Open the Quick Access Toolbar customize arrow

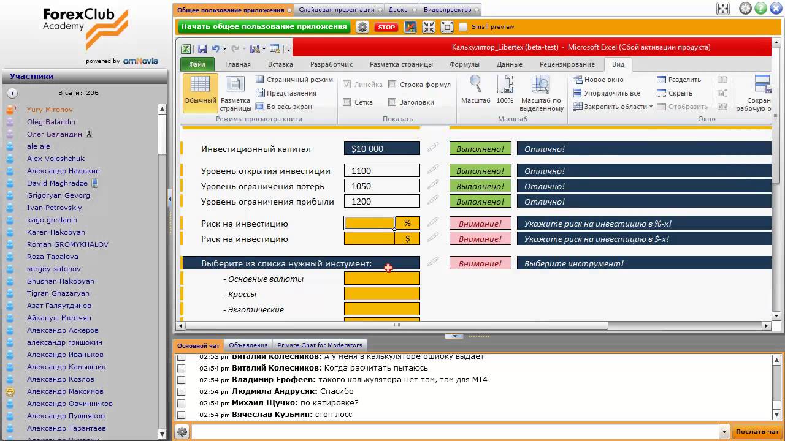click(288, 48)
